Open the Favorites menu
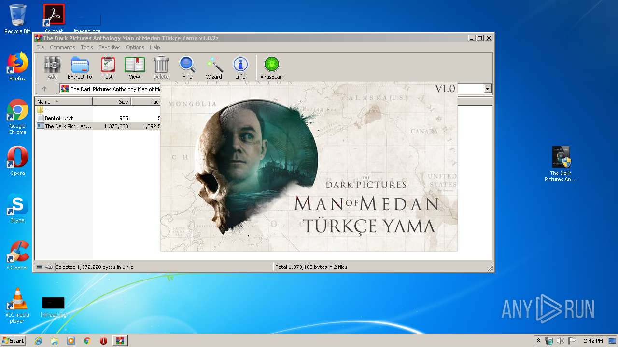Image resolution: width=618 pixels, height=347 pixels. (x=110, y=47)
